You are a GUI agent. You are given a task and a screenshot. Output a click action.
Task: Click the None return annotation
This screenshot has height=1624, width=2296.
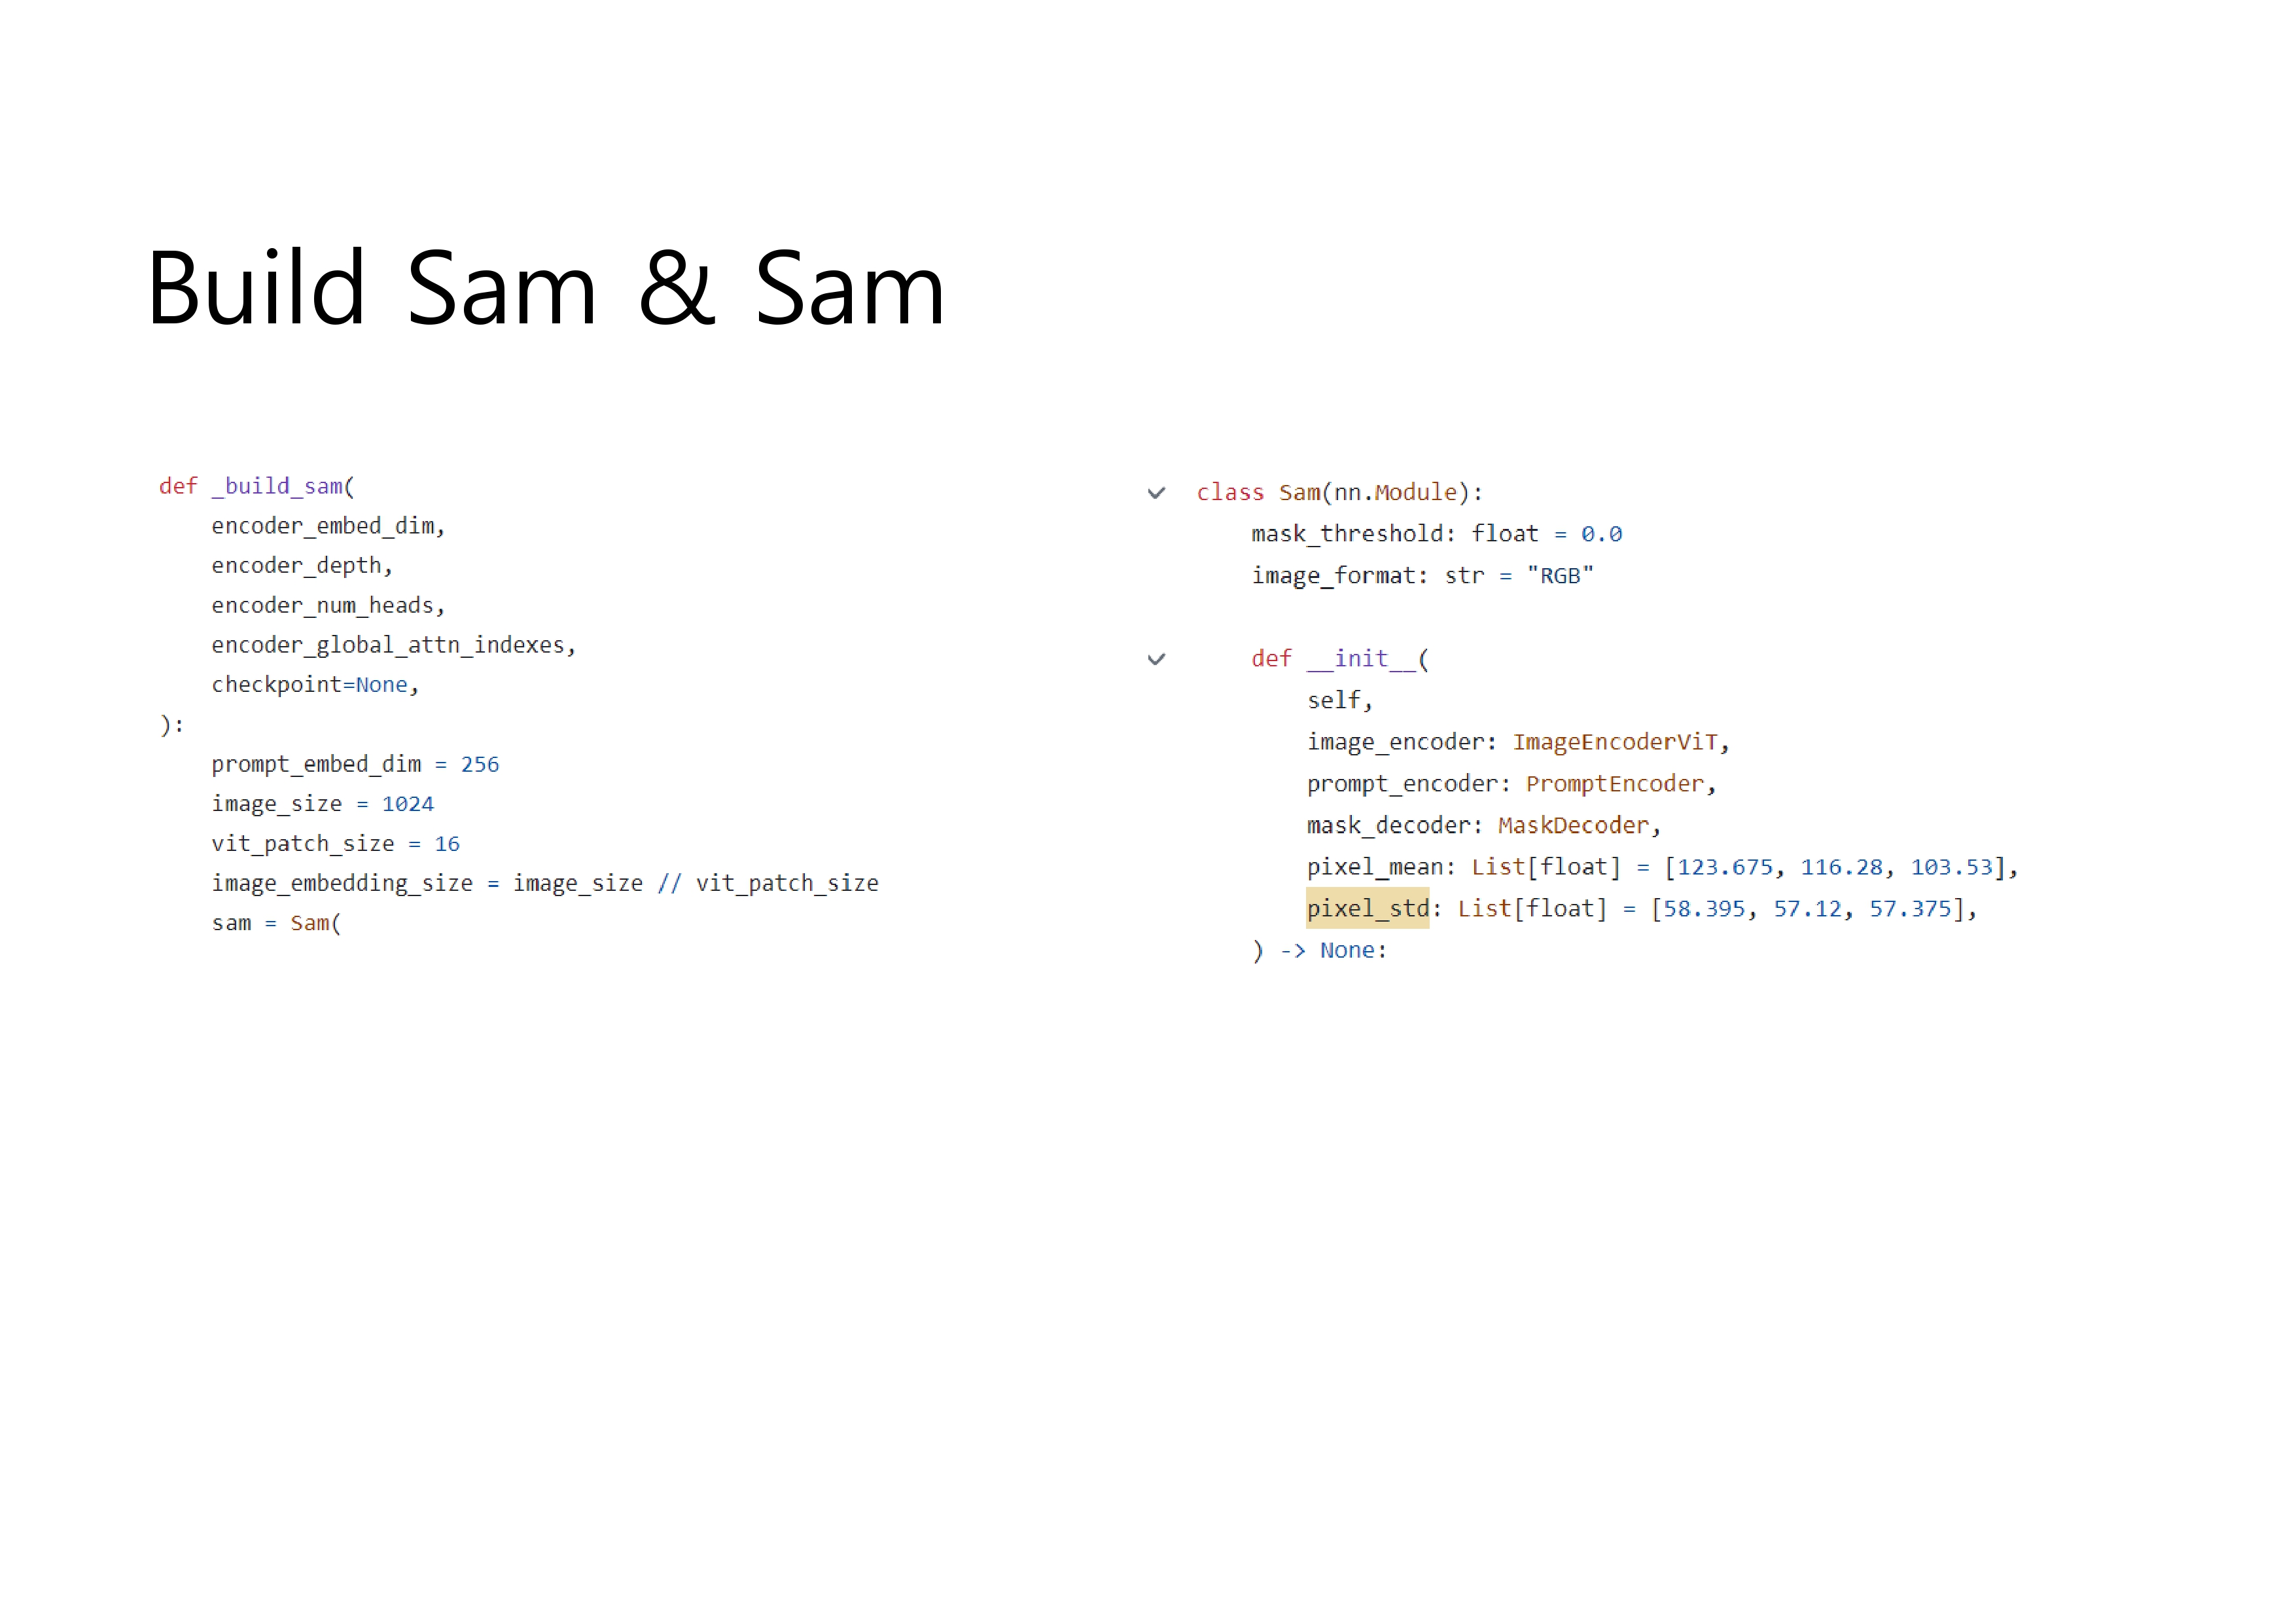coord(1346,950)
